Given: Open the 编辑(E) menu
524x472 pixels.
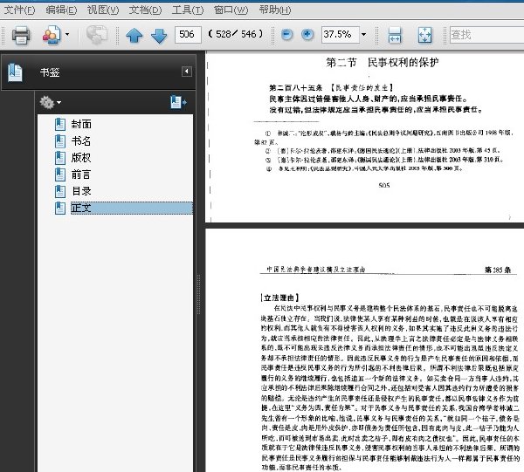Looking at the screenshot, I should pos(61,10).
